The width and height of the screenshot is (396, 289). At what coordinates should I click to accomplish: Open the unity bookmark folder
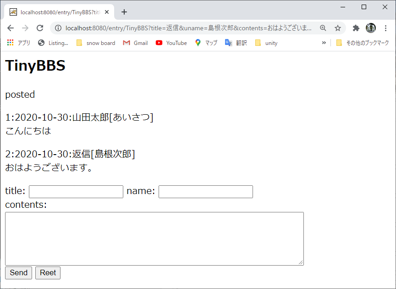(266, 43)
